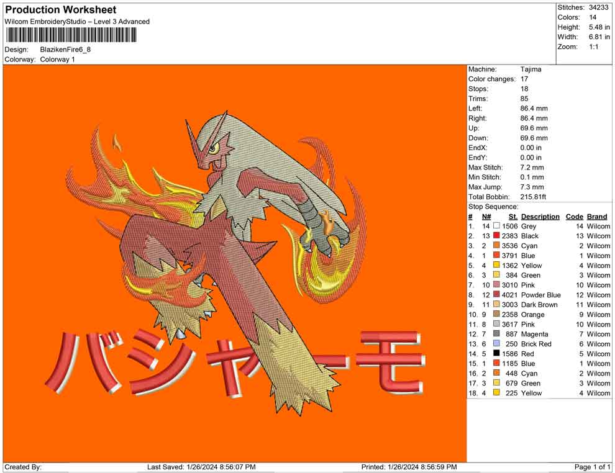Image resolution: width=615 pixels, height=473 pixels.
Task: Click the Page 1 of 1 footer
Action: (x=592, y=467)
